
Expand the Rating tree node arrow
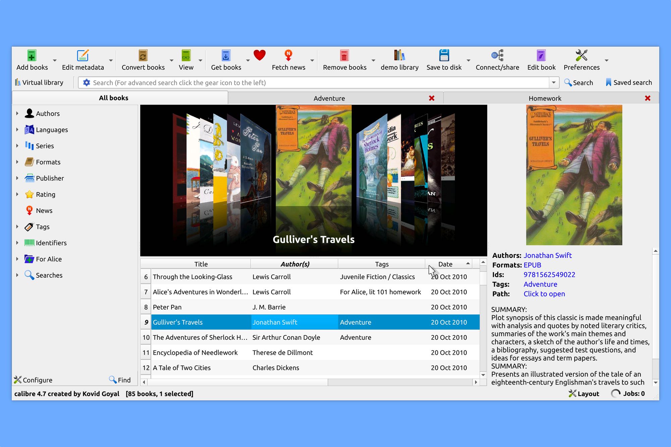[17, 194]
